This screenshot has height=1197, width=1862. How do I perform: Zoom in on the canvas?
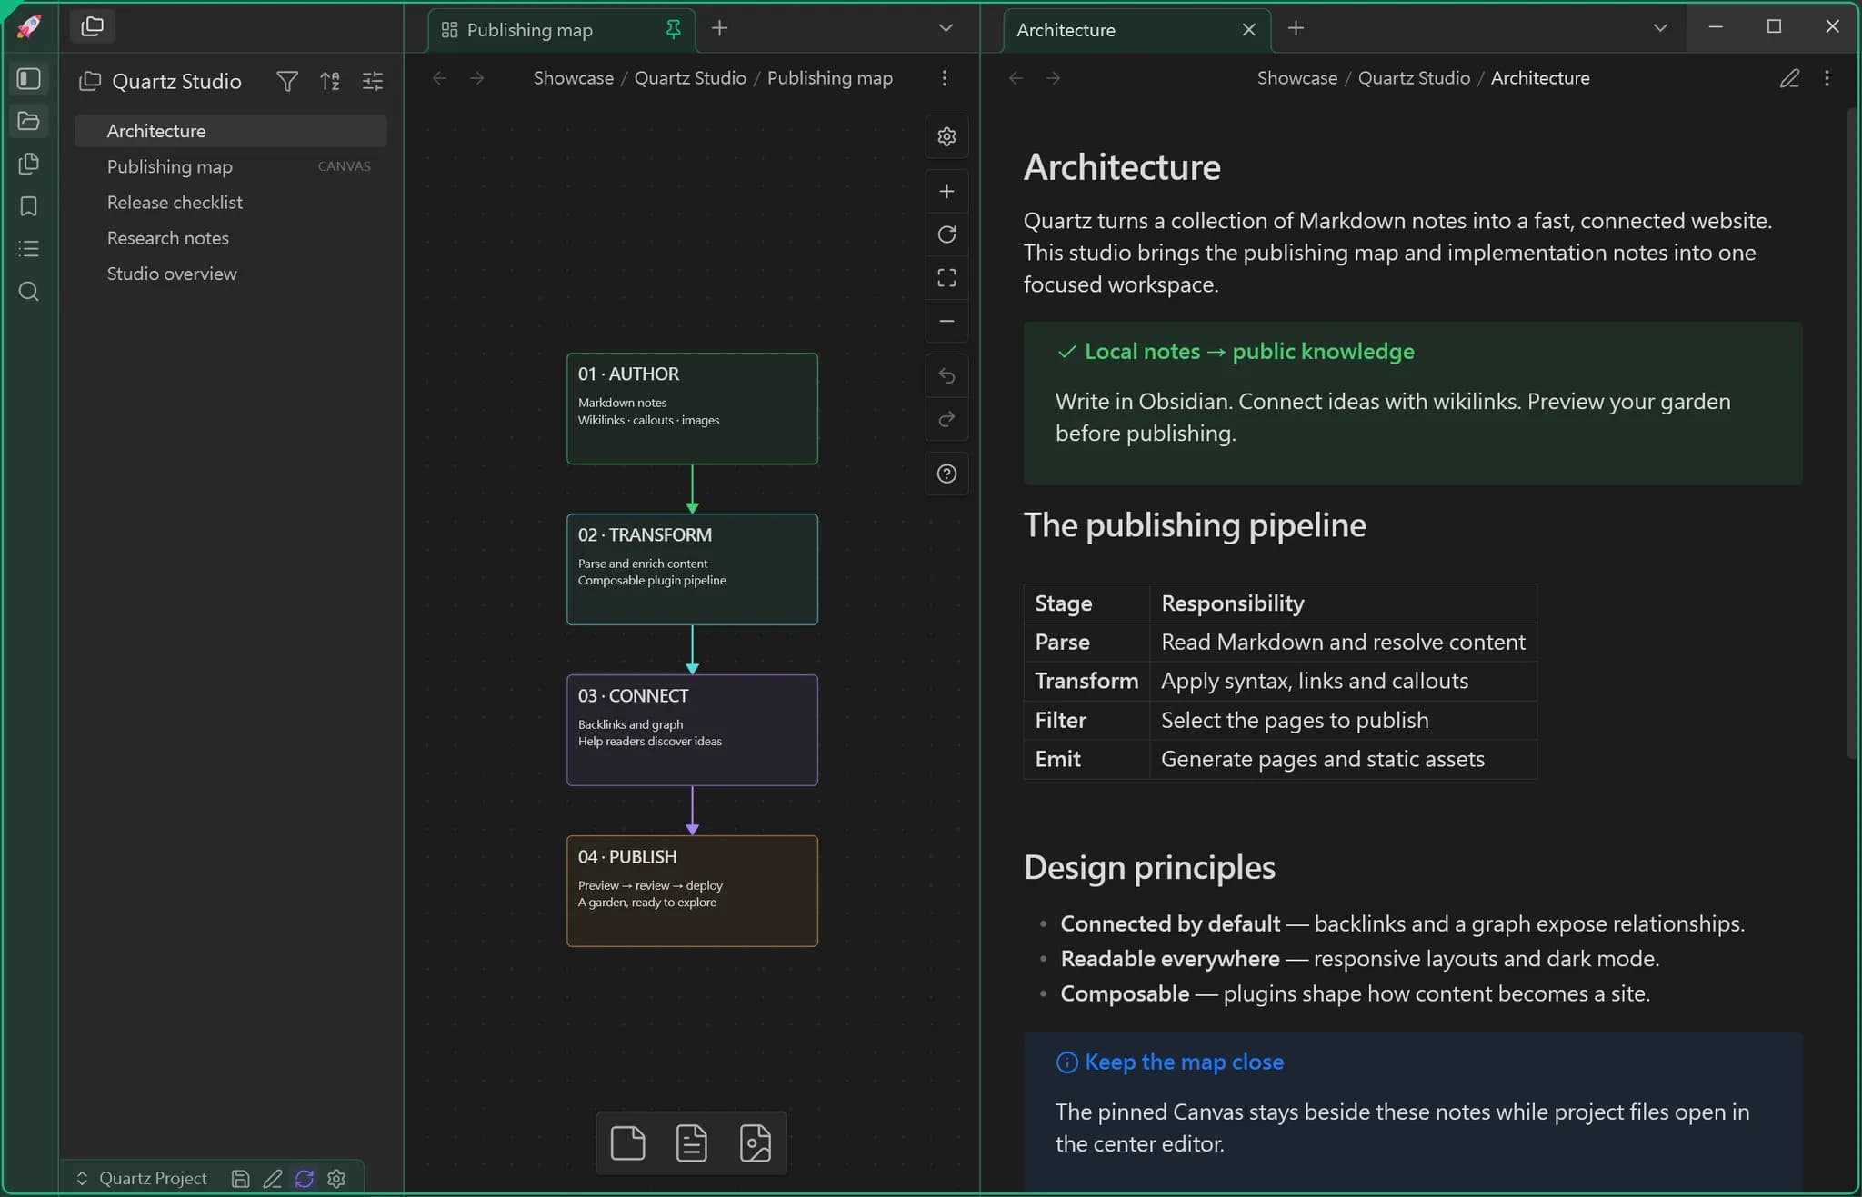coord(946,192)
